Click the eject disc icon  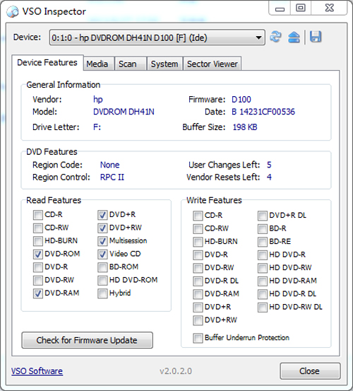coord(294,37)
